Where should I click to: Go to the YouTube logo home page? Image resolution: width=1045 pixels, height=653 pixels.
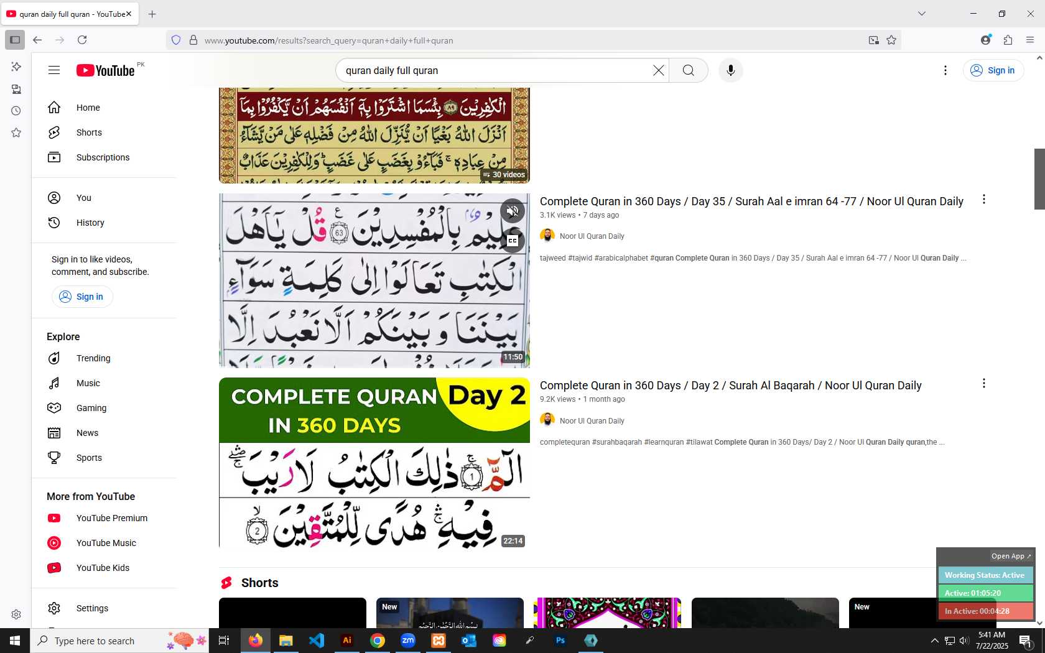[106, 70]
